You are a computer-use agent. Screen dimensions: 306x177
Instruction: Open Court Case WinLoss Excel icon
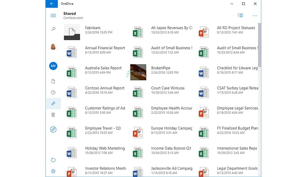pyautogui.click(x=138, y=93)
